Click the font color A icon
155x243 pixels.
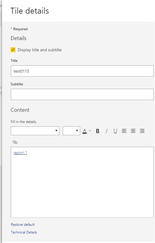(84, 131)
